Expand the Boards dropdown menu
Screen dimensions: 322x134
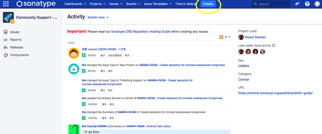click(133, 4)
